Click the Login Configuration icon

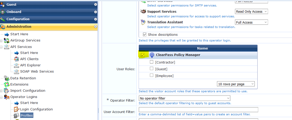click(17, 109)
